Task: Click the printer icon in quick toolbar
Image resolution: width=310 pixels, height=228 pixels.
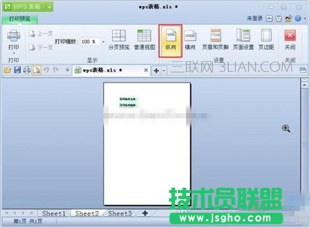Action: click(27, 70)
